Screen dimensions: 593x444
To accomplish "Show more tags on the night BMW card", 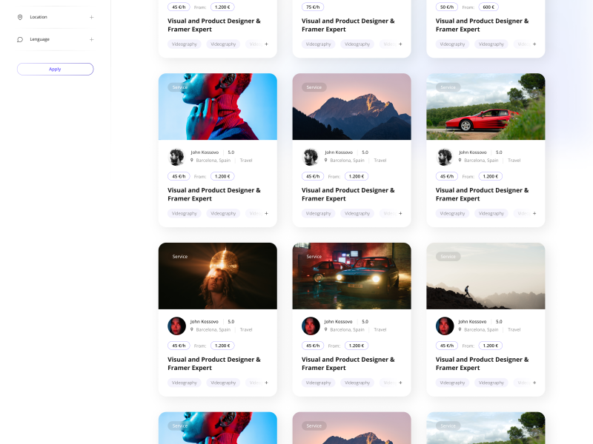I will (x=400, y=383).
